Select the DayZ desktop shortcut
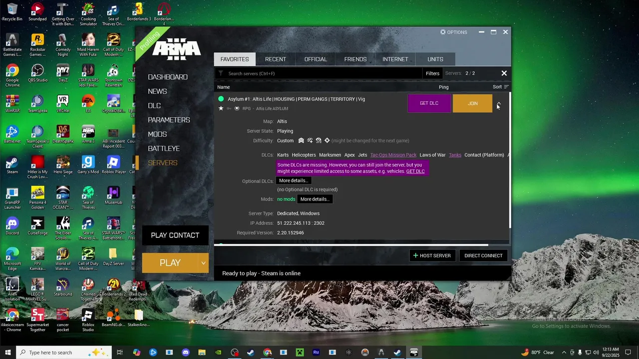 [x=63, y=73]
